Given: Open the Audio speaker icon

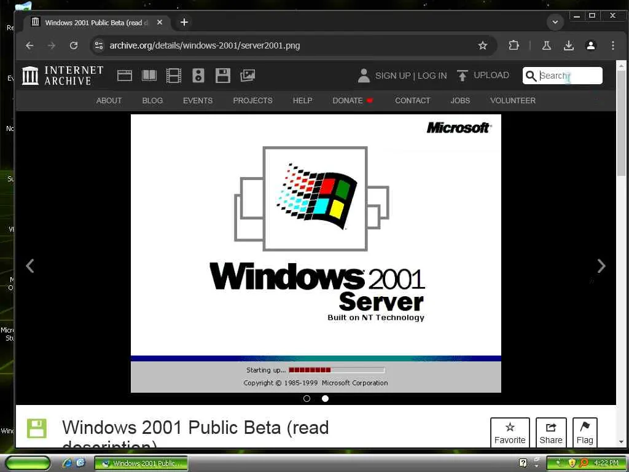Looking at the screenshot, I should (x=198, y=76).
